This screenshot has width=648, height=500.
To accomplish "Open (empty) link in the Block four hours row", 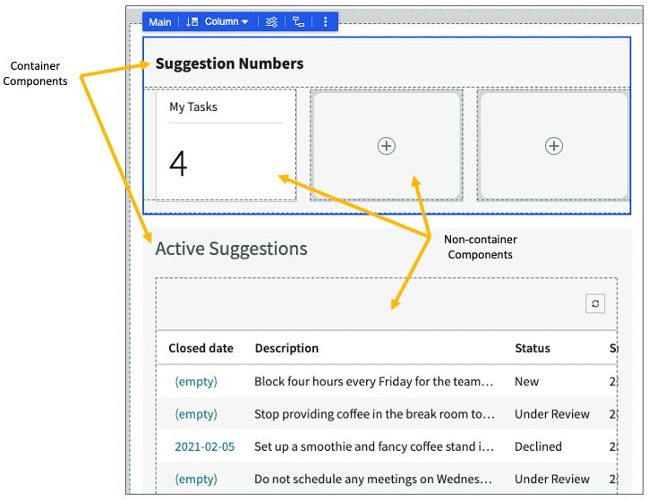I will [196, 382].
